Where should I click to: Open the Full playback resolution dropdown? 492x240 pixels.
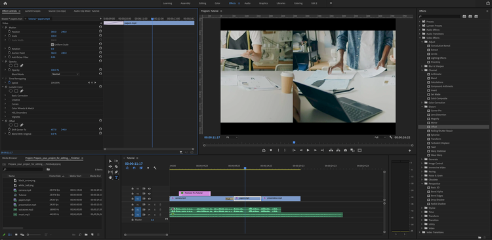point(380,137)
